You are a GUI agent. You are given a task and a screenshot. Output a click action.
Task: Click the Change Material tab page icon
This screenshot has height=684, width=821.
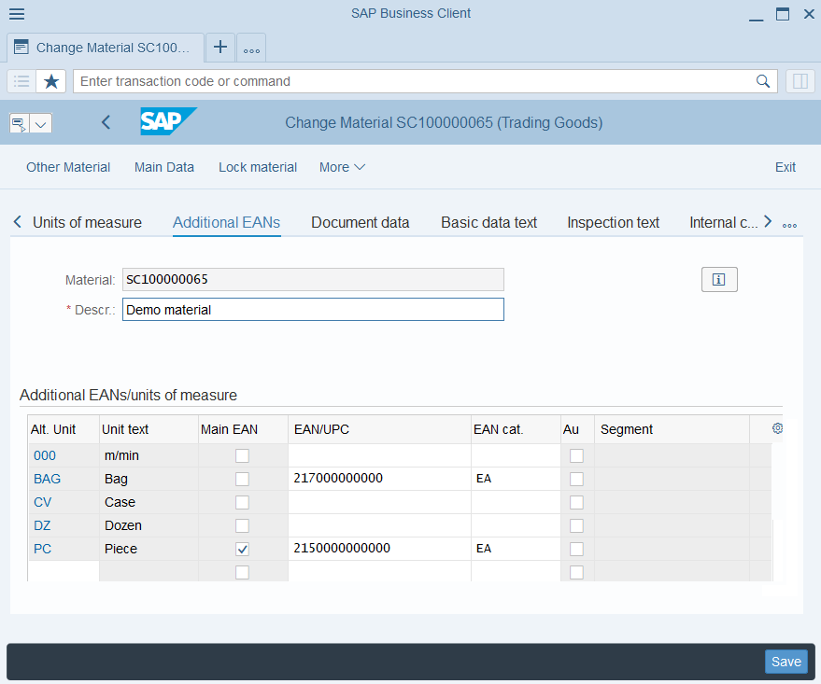pyautogui.click(x=21, y=47)
